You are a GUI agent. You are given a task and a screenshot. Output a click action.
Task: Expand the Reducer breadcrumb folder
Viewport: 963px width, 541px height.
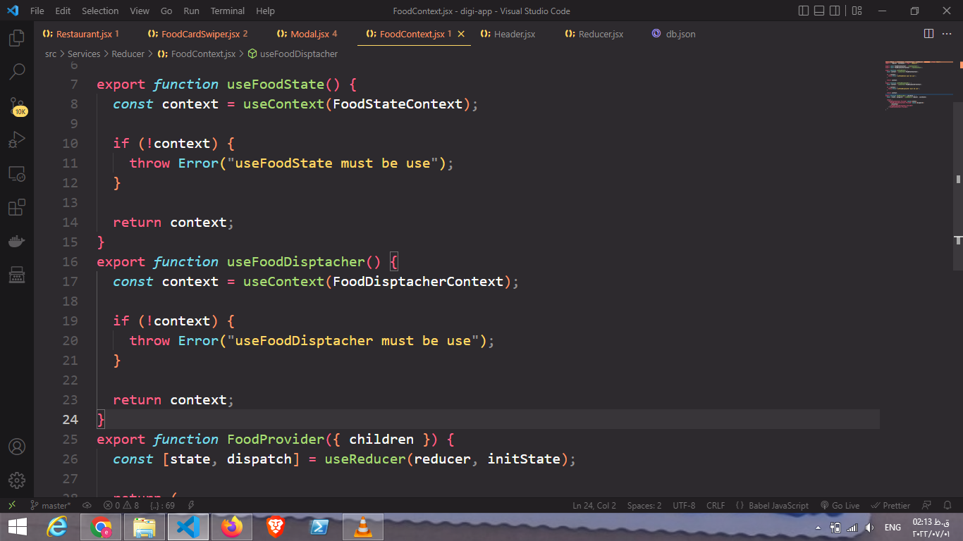tap(128, 54)
